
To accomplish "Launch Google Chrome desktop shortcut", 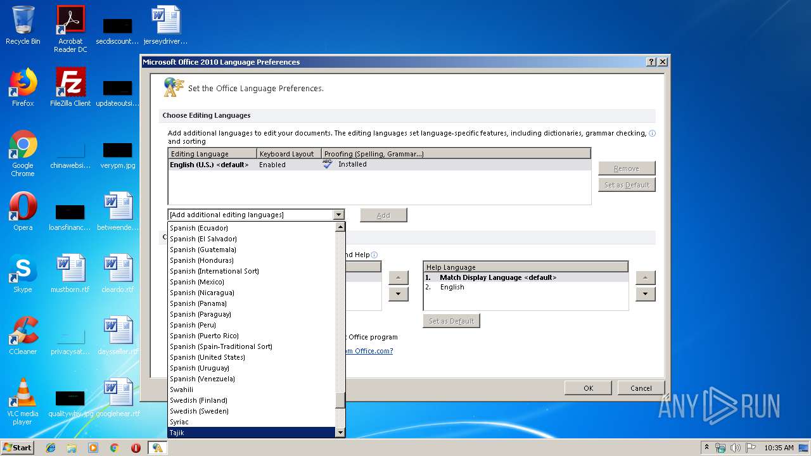I will pos(23,153).
